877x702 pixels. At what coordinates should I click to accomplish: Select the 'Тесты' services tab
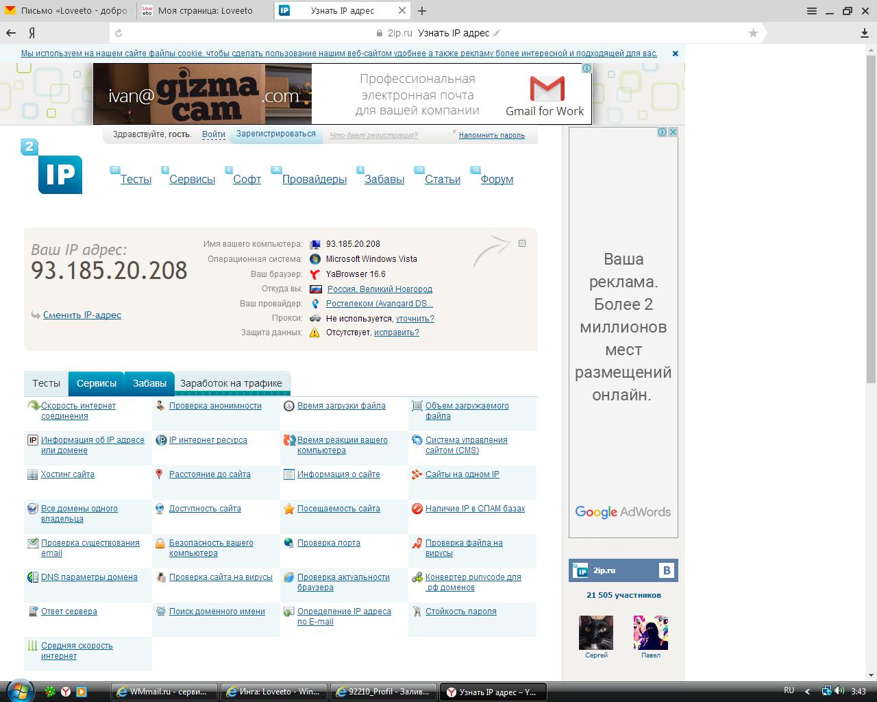coord(47,383)
